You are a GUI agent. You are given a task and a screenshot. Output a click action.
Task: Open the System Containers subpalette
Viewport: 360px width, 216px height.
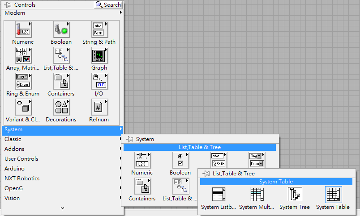pos(142,186)
